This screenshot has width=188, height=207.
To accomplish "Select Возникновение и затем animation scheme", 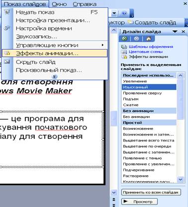I will pyautogui.click(x=149, y=134).
